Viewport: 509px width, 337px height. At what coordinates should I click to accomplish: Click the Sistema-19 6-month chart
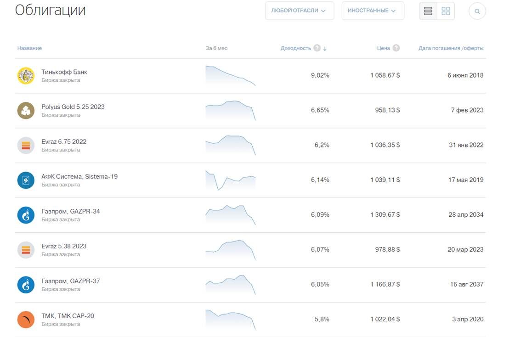[231, 180]
